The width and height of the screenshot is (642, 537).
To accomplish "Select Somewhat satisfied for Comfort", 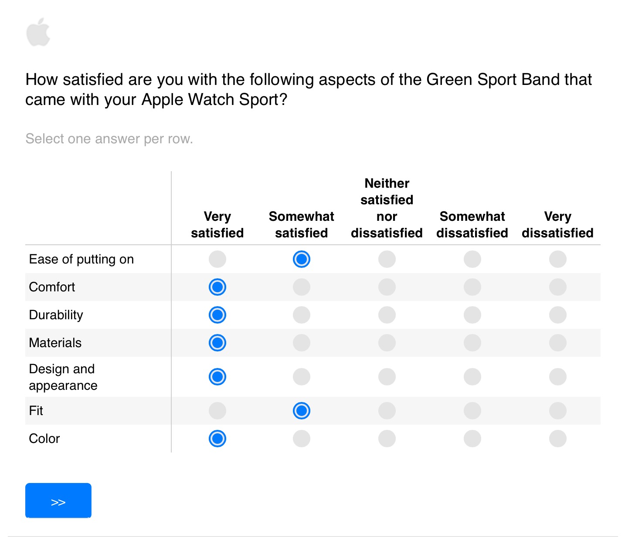I will (302, 287).
